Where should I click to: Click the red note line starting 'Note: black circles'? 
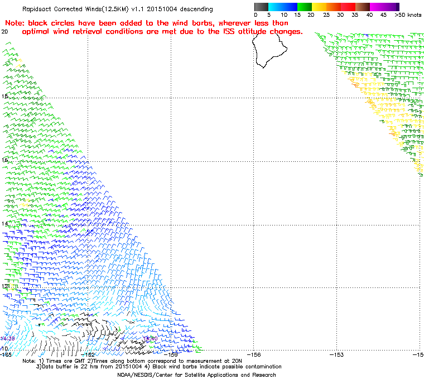pos(147,23)
